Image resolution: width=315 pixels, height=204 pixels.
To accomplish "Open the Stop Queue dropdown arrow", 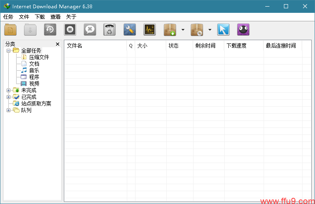I will tap(210, 30).
